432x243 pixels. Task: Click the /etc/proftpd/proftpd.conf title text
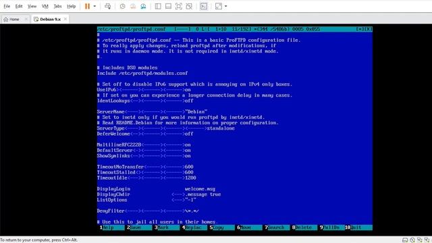132,29
